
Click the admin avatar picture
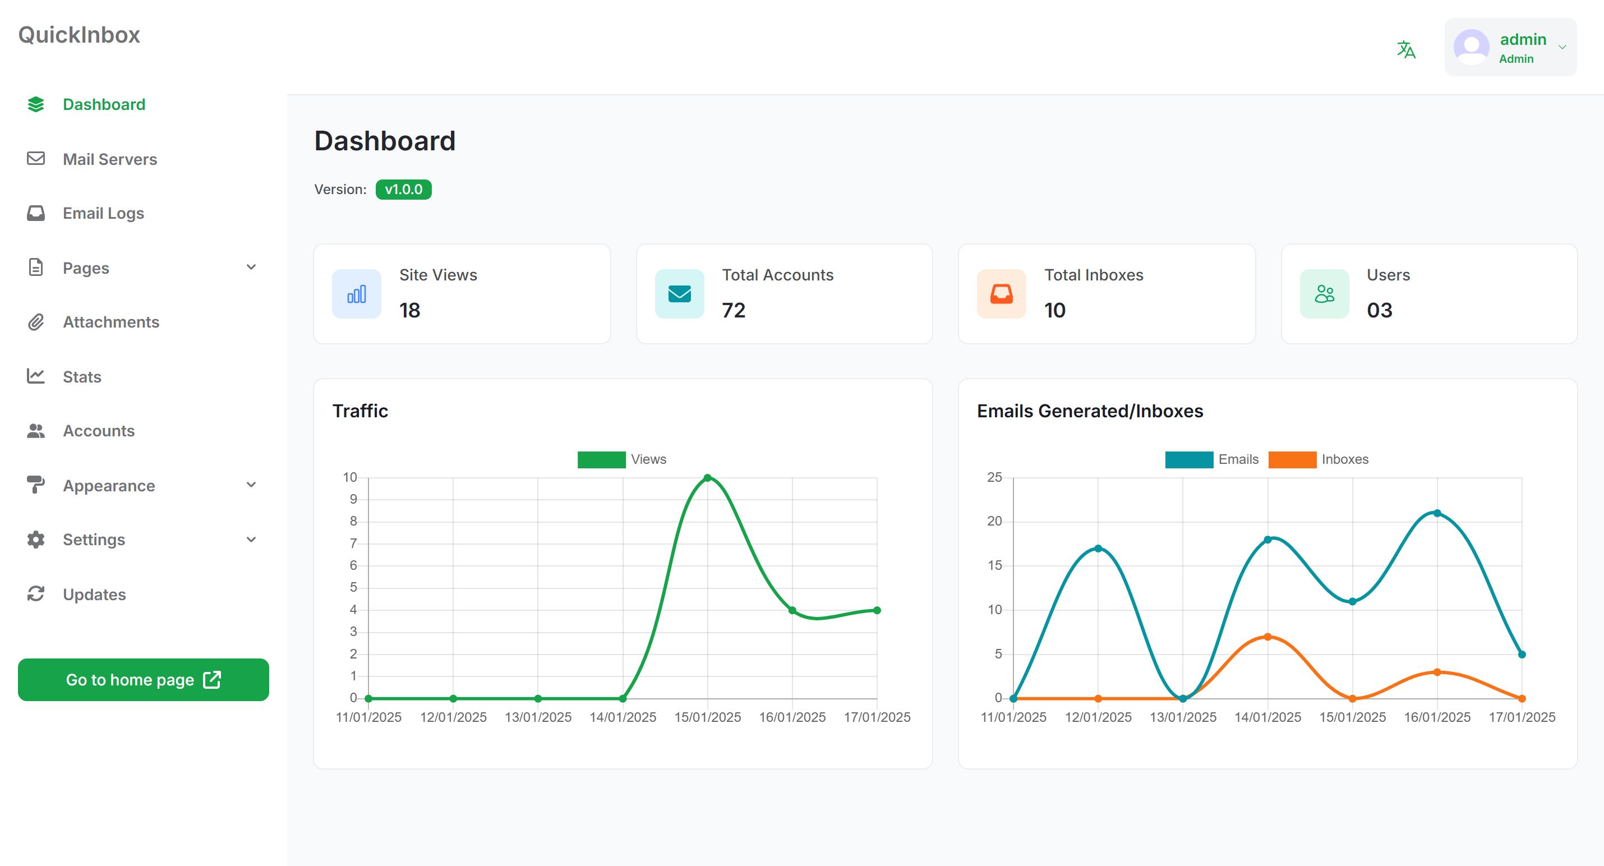[x=1471, y=47]
